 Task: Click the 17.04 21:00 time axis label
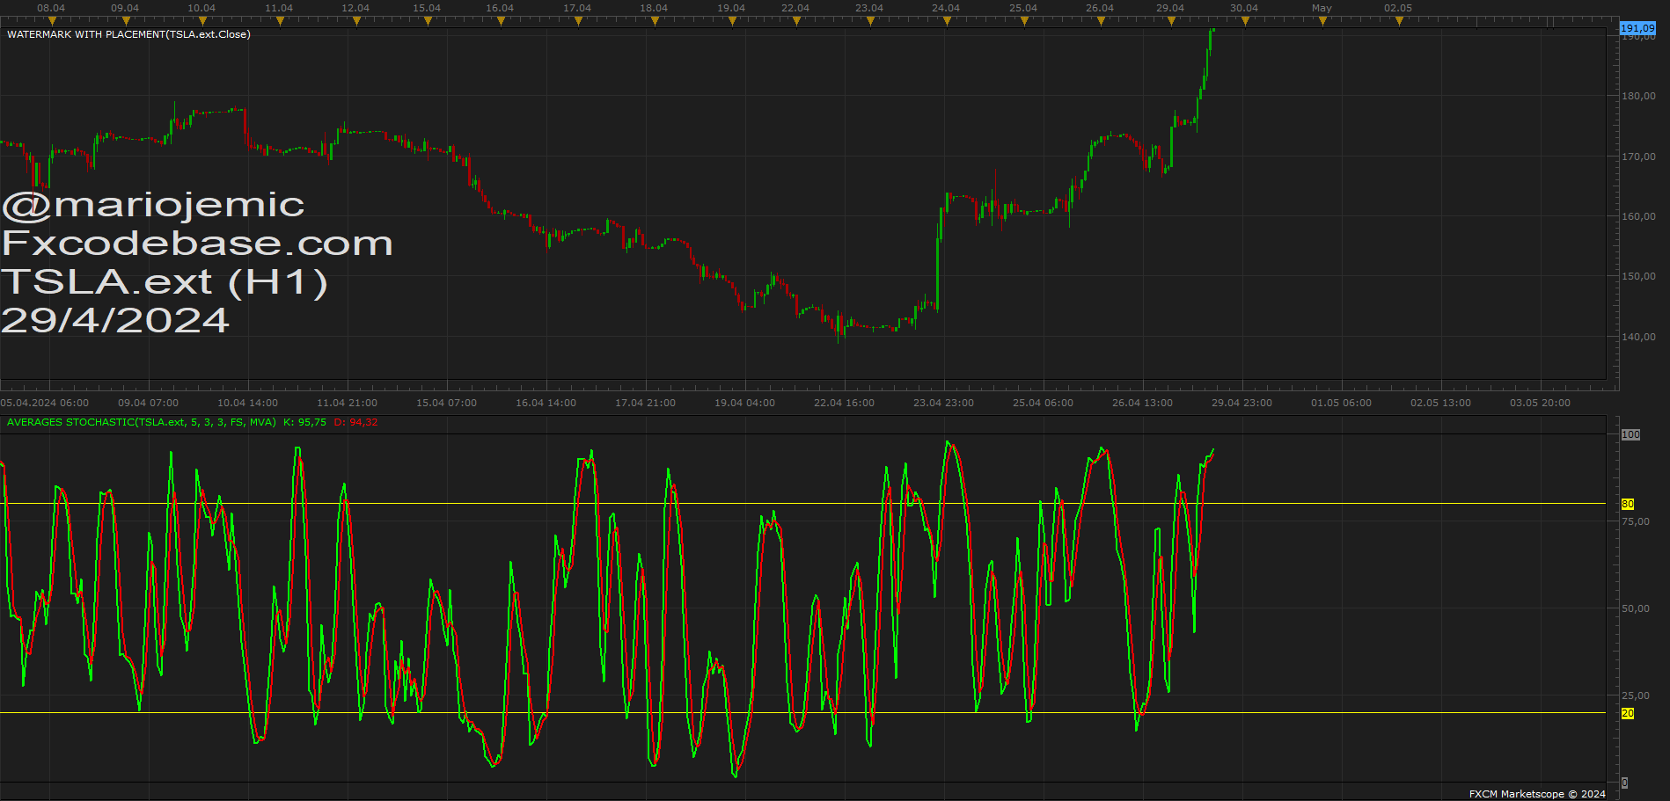646,403
